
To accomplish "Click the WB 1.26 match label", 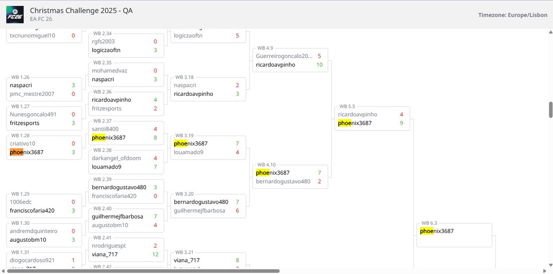I will tap(21, 77).
